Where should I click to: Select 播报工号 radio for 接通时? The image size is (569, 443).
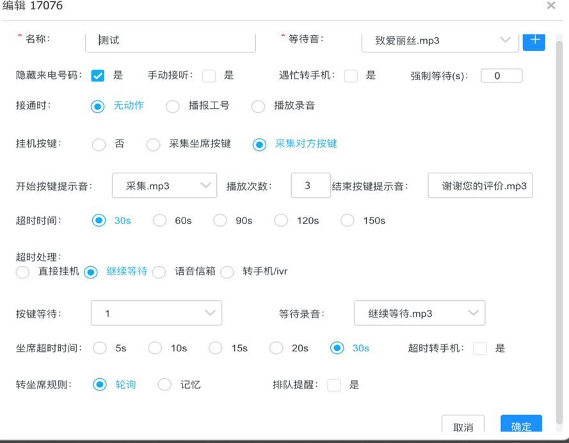pos(173,106)
